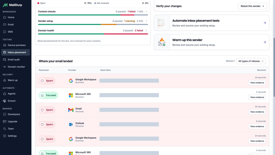Screen dimensions: 275x155
Task: Click the Spam badge in first Google Workspace row
Action: click(47, 81)
